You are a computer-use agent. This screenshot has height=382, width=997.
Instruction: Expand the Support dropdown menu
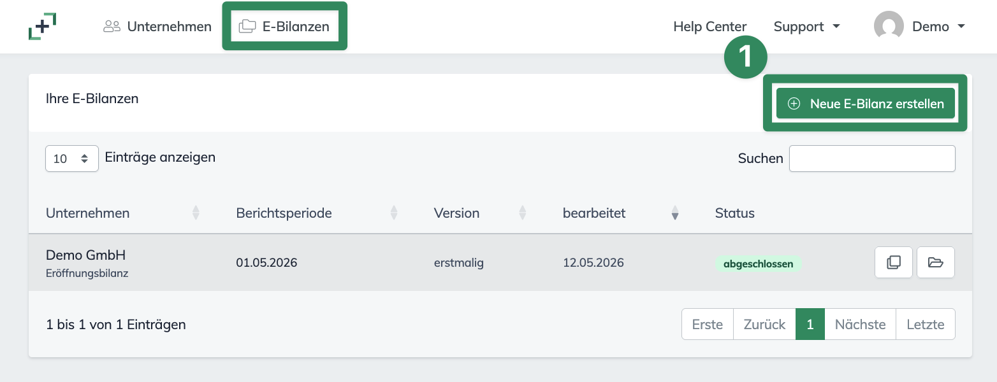(x=806, y=27)
